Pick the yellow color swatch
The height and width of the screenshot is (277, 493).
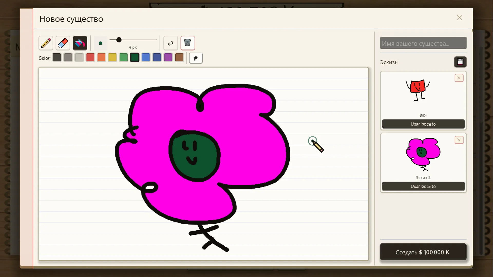click(x=112, y=57)
